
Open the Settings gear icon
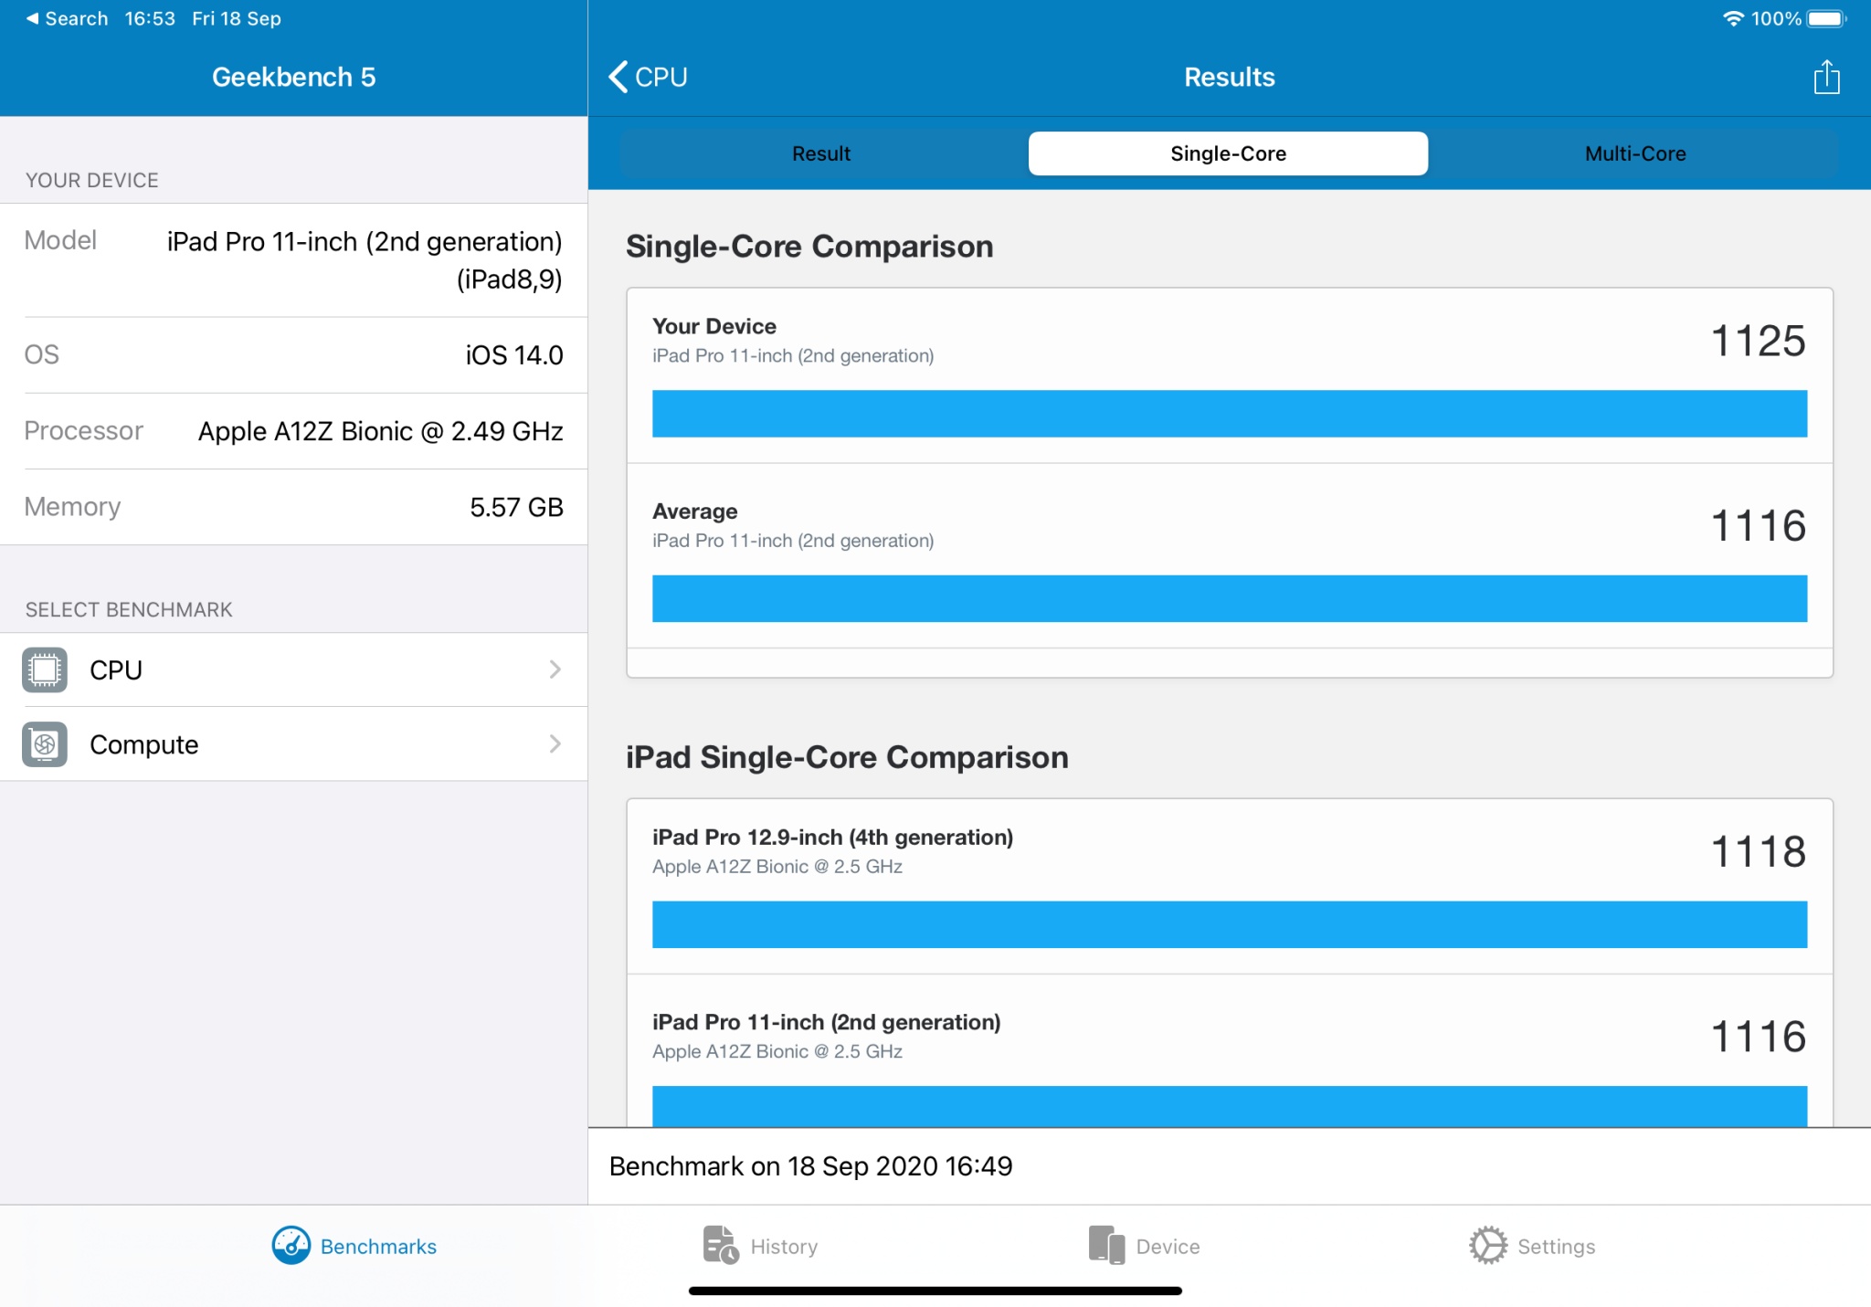pos(1488,1246)
